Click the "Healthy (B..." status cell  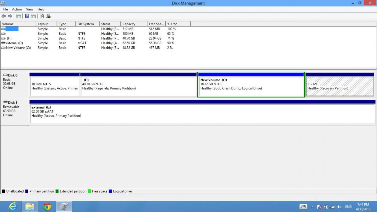110,48
